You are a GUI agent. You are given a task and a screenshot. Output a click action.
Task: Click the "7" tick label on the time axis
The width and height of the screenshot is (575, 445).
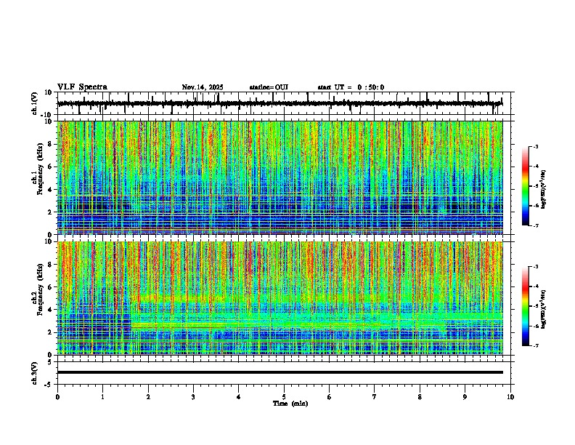pyautogui.click(x=375, y=397)
